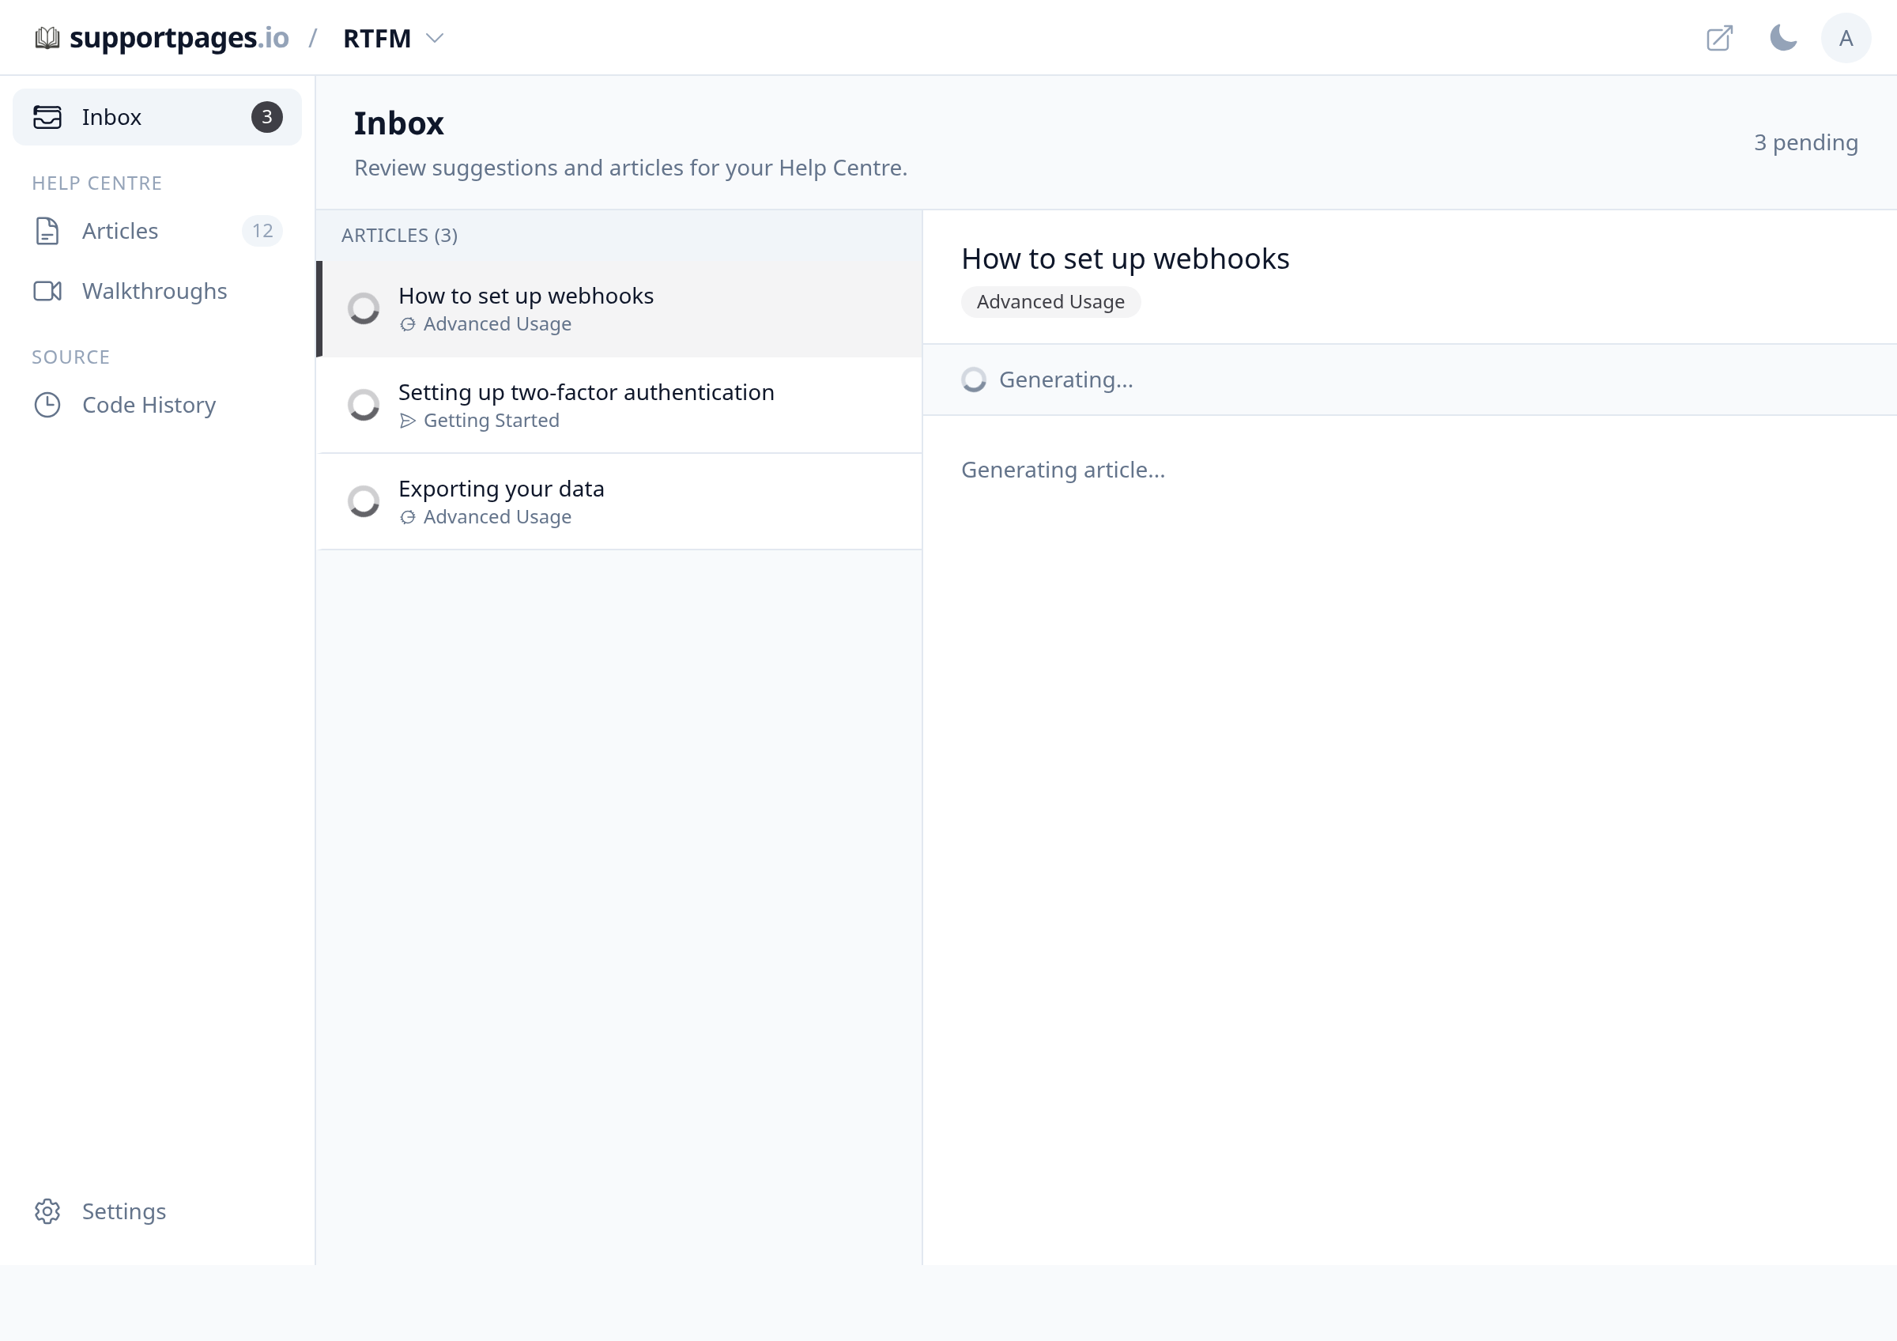This screenshot has height=1341, width=1897.
Task: Expand the RTFM project dropdown chevron
Action: click(435, 38)
